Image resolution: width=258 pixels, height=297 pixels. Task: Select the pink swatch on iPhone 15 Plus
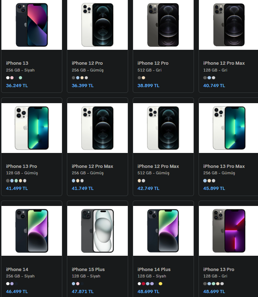tap(78, 284)
